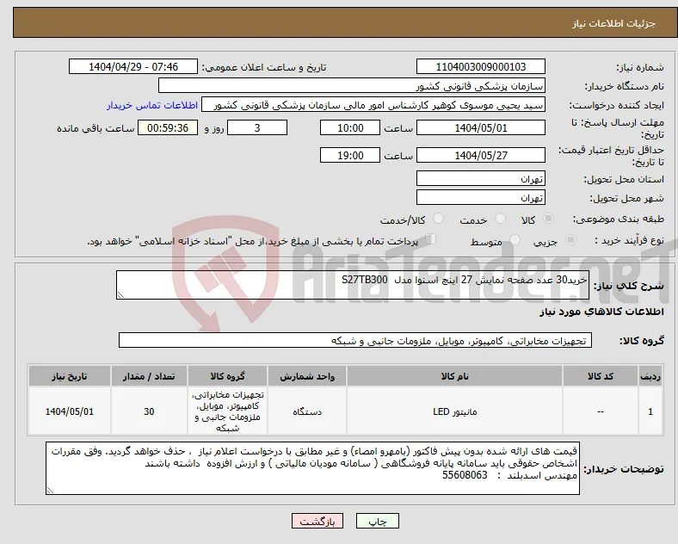Toggle the اسناد خزانه اسلامی payment checkbox

pos(431,239)
